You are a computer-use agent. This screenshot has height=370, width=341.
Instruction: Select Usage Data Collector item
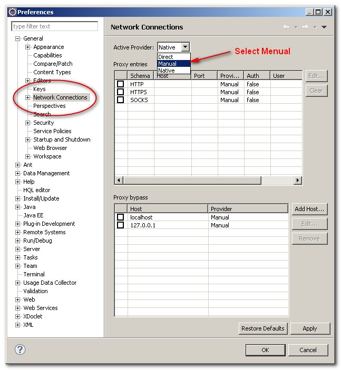[x=50, y=283]
